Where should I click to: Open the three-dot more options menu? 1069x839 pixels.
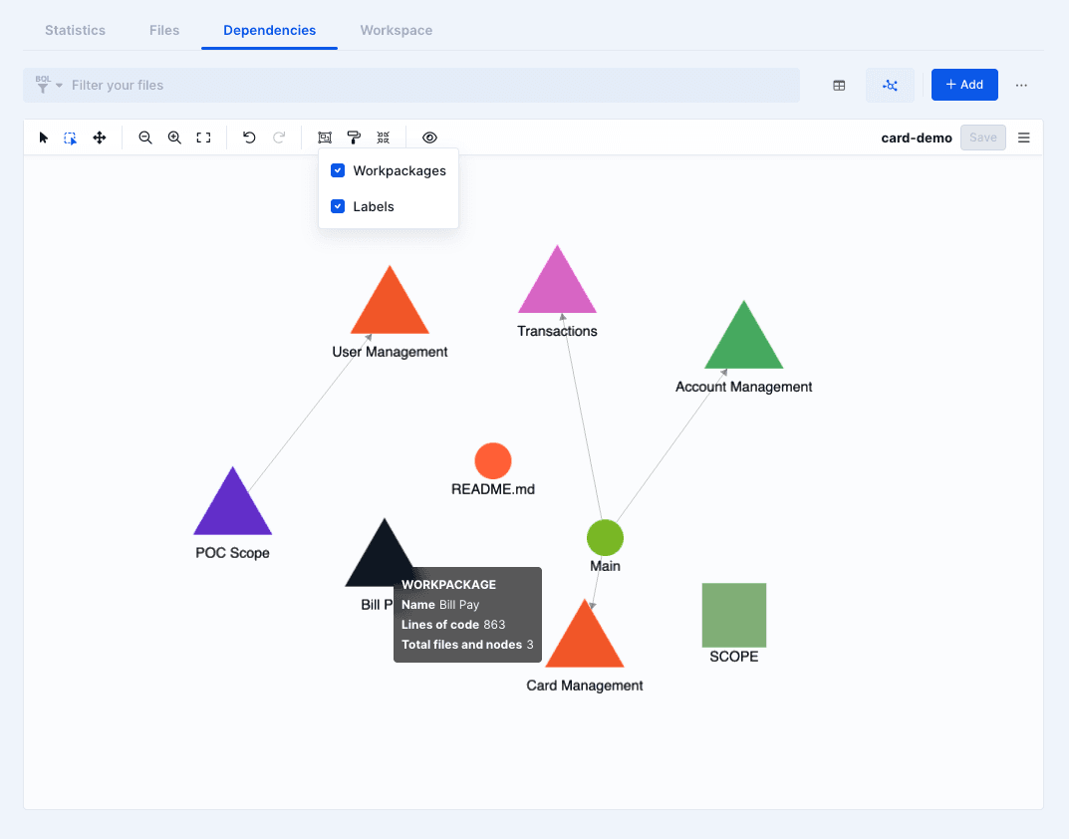click(x=1021, y=86)
